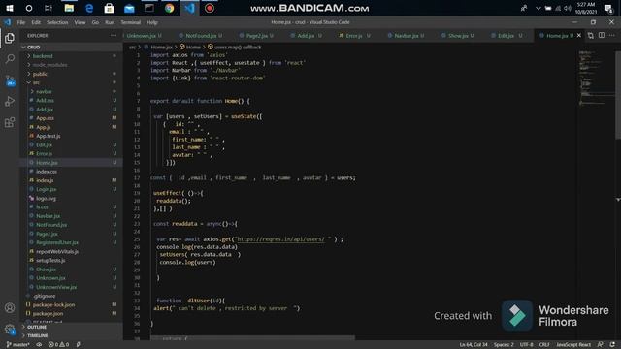The height and width of the screenshot is (349, 621).
Task: Click the open changes icon in editor toolbar
Action: pos(591,35)
